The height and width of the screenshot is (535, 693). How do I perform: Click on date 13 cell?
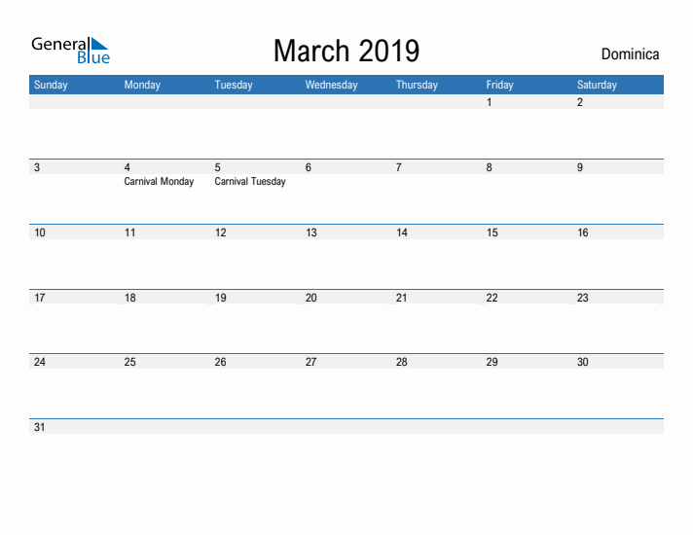pyautogui.click(x=311, y=232)
